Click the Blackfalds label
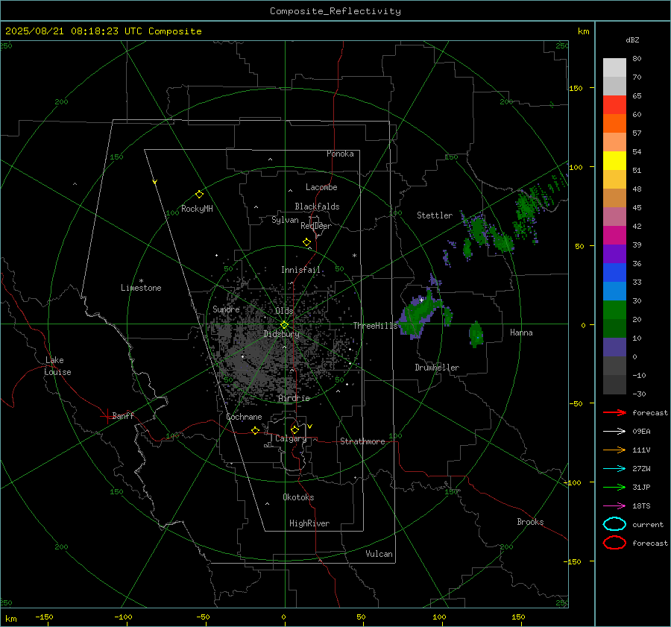 [317, 207]
